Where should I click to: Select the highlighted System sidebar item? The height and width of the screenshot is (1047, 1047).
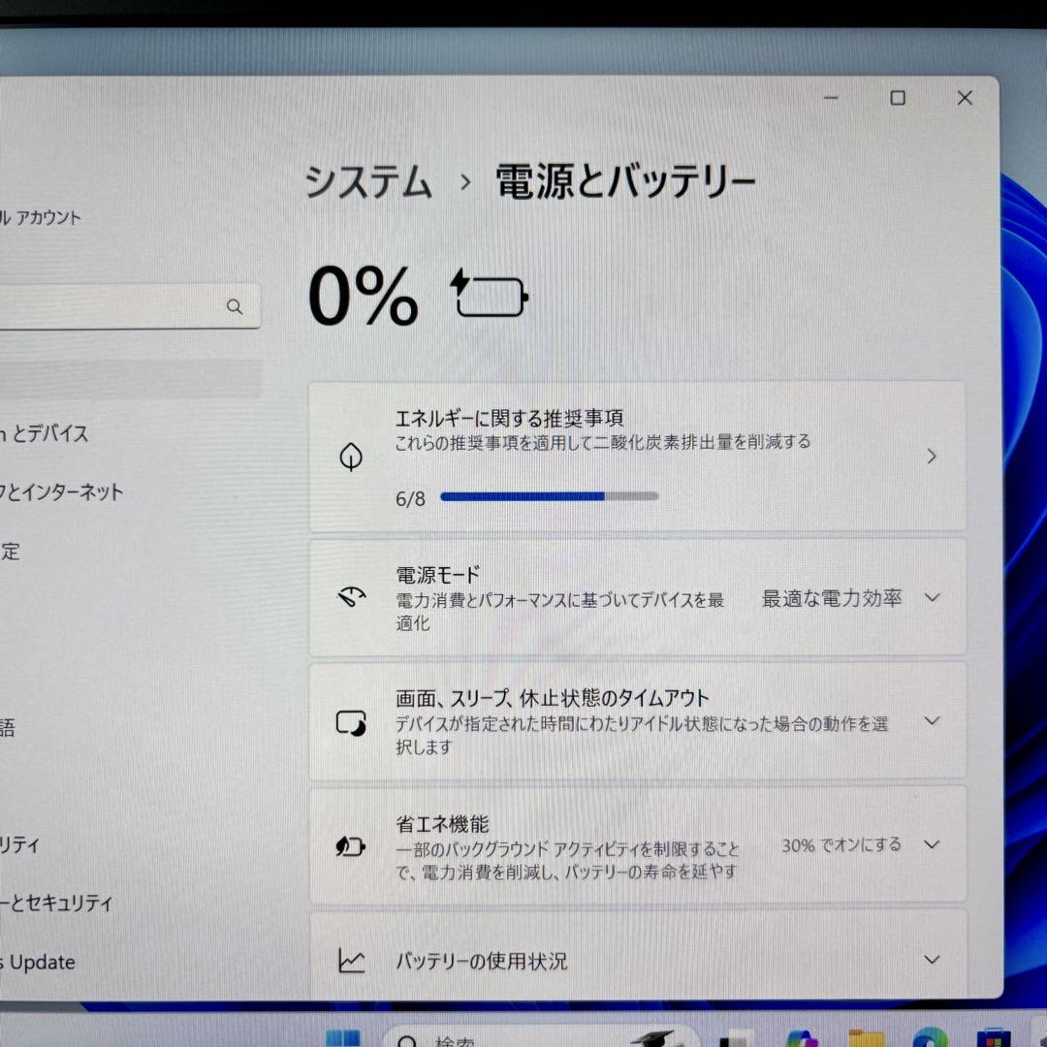[x=131, y=379]
